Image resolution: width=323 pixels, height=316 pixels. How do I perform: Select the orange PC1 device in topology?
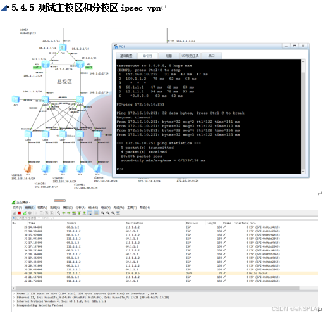pos(28,168)
